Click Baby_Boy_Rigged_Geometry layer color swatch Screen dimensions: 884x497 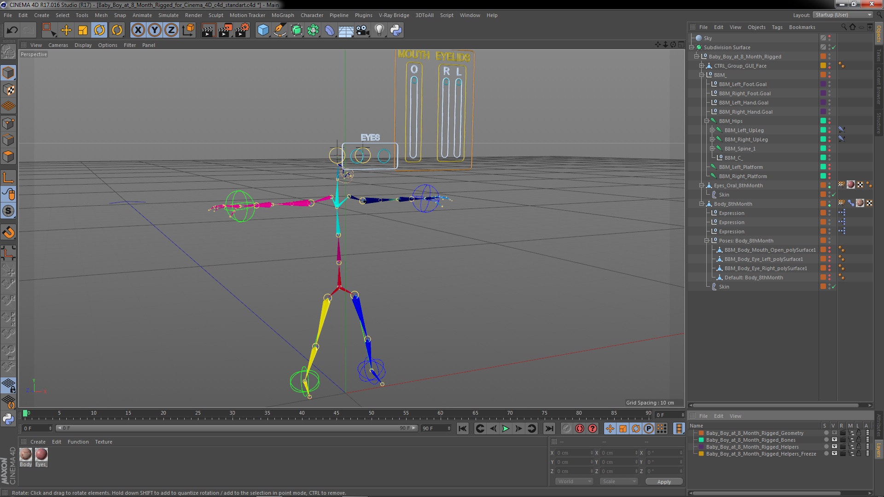701,433
